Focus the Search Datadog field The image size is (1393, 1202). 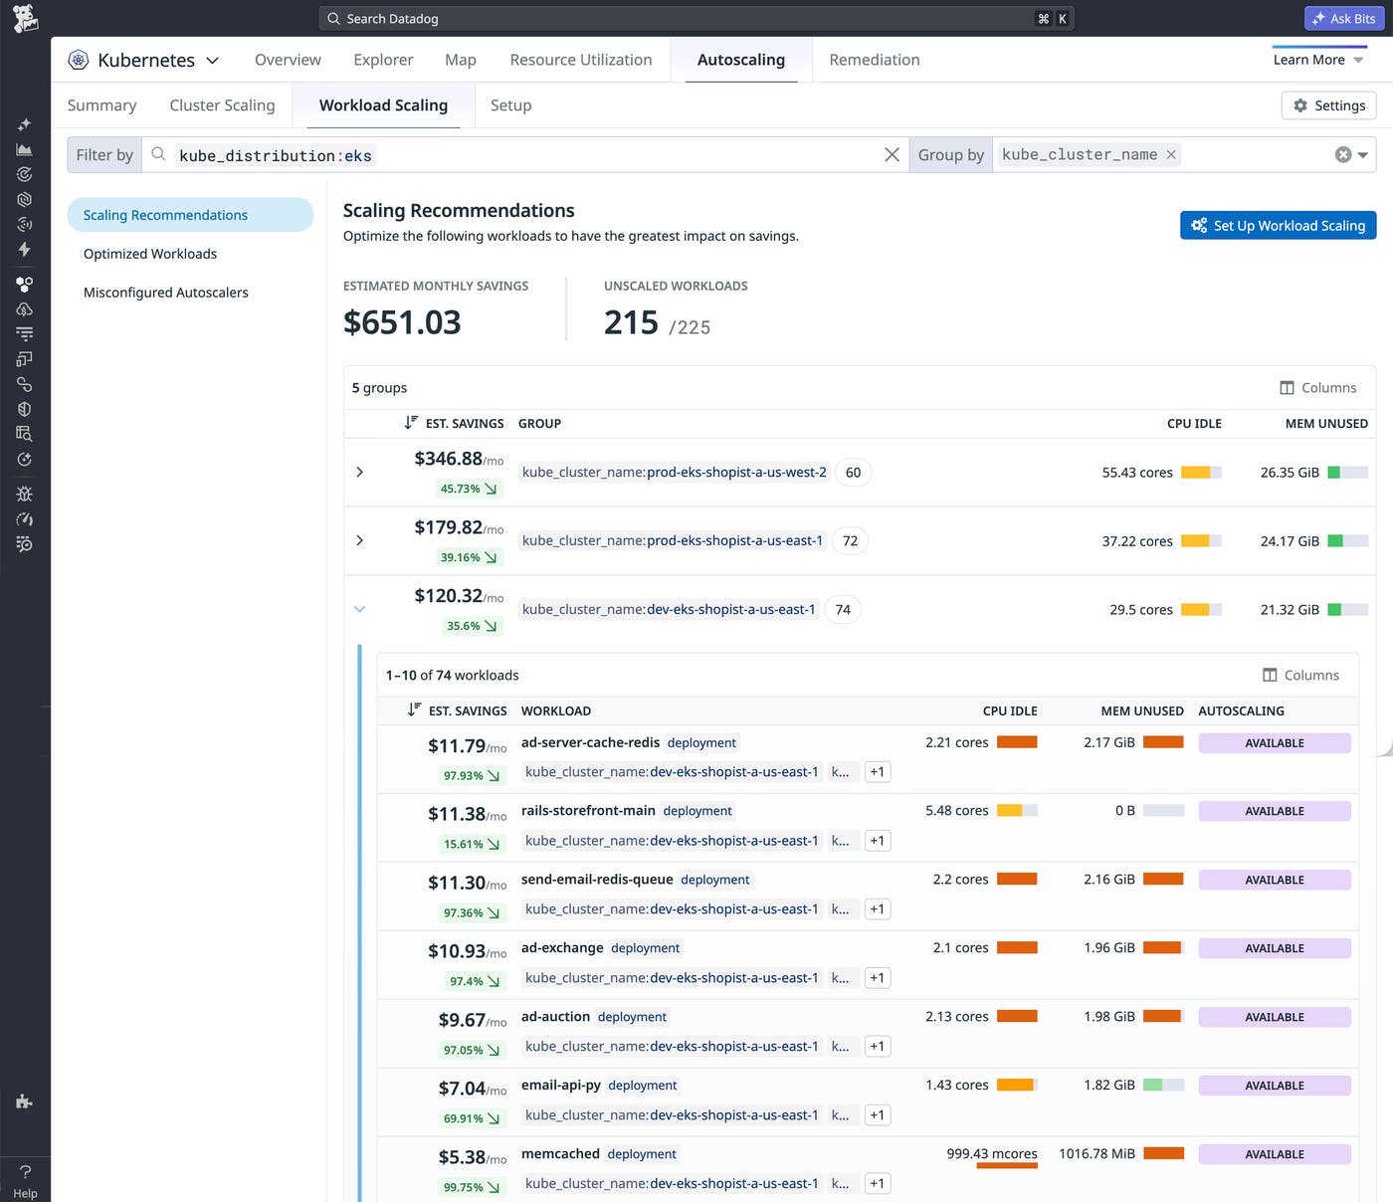pos(696,18)
